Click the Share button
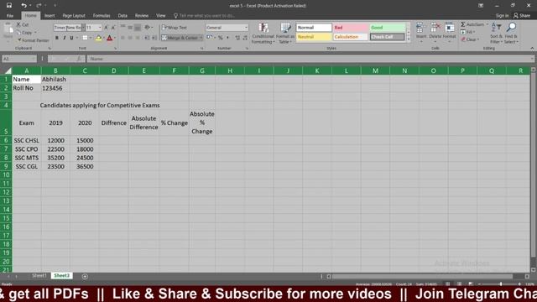 click(522, 16)
